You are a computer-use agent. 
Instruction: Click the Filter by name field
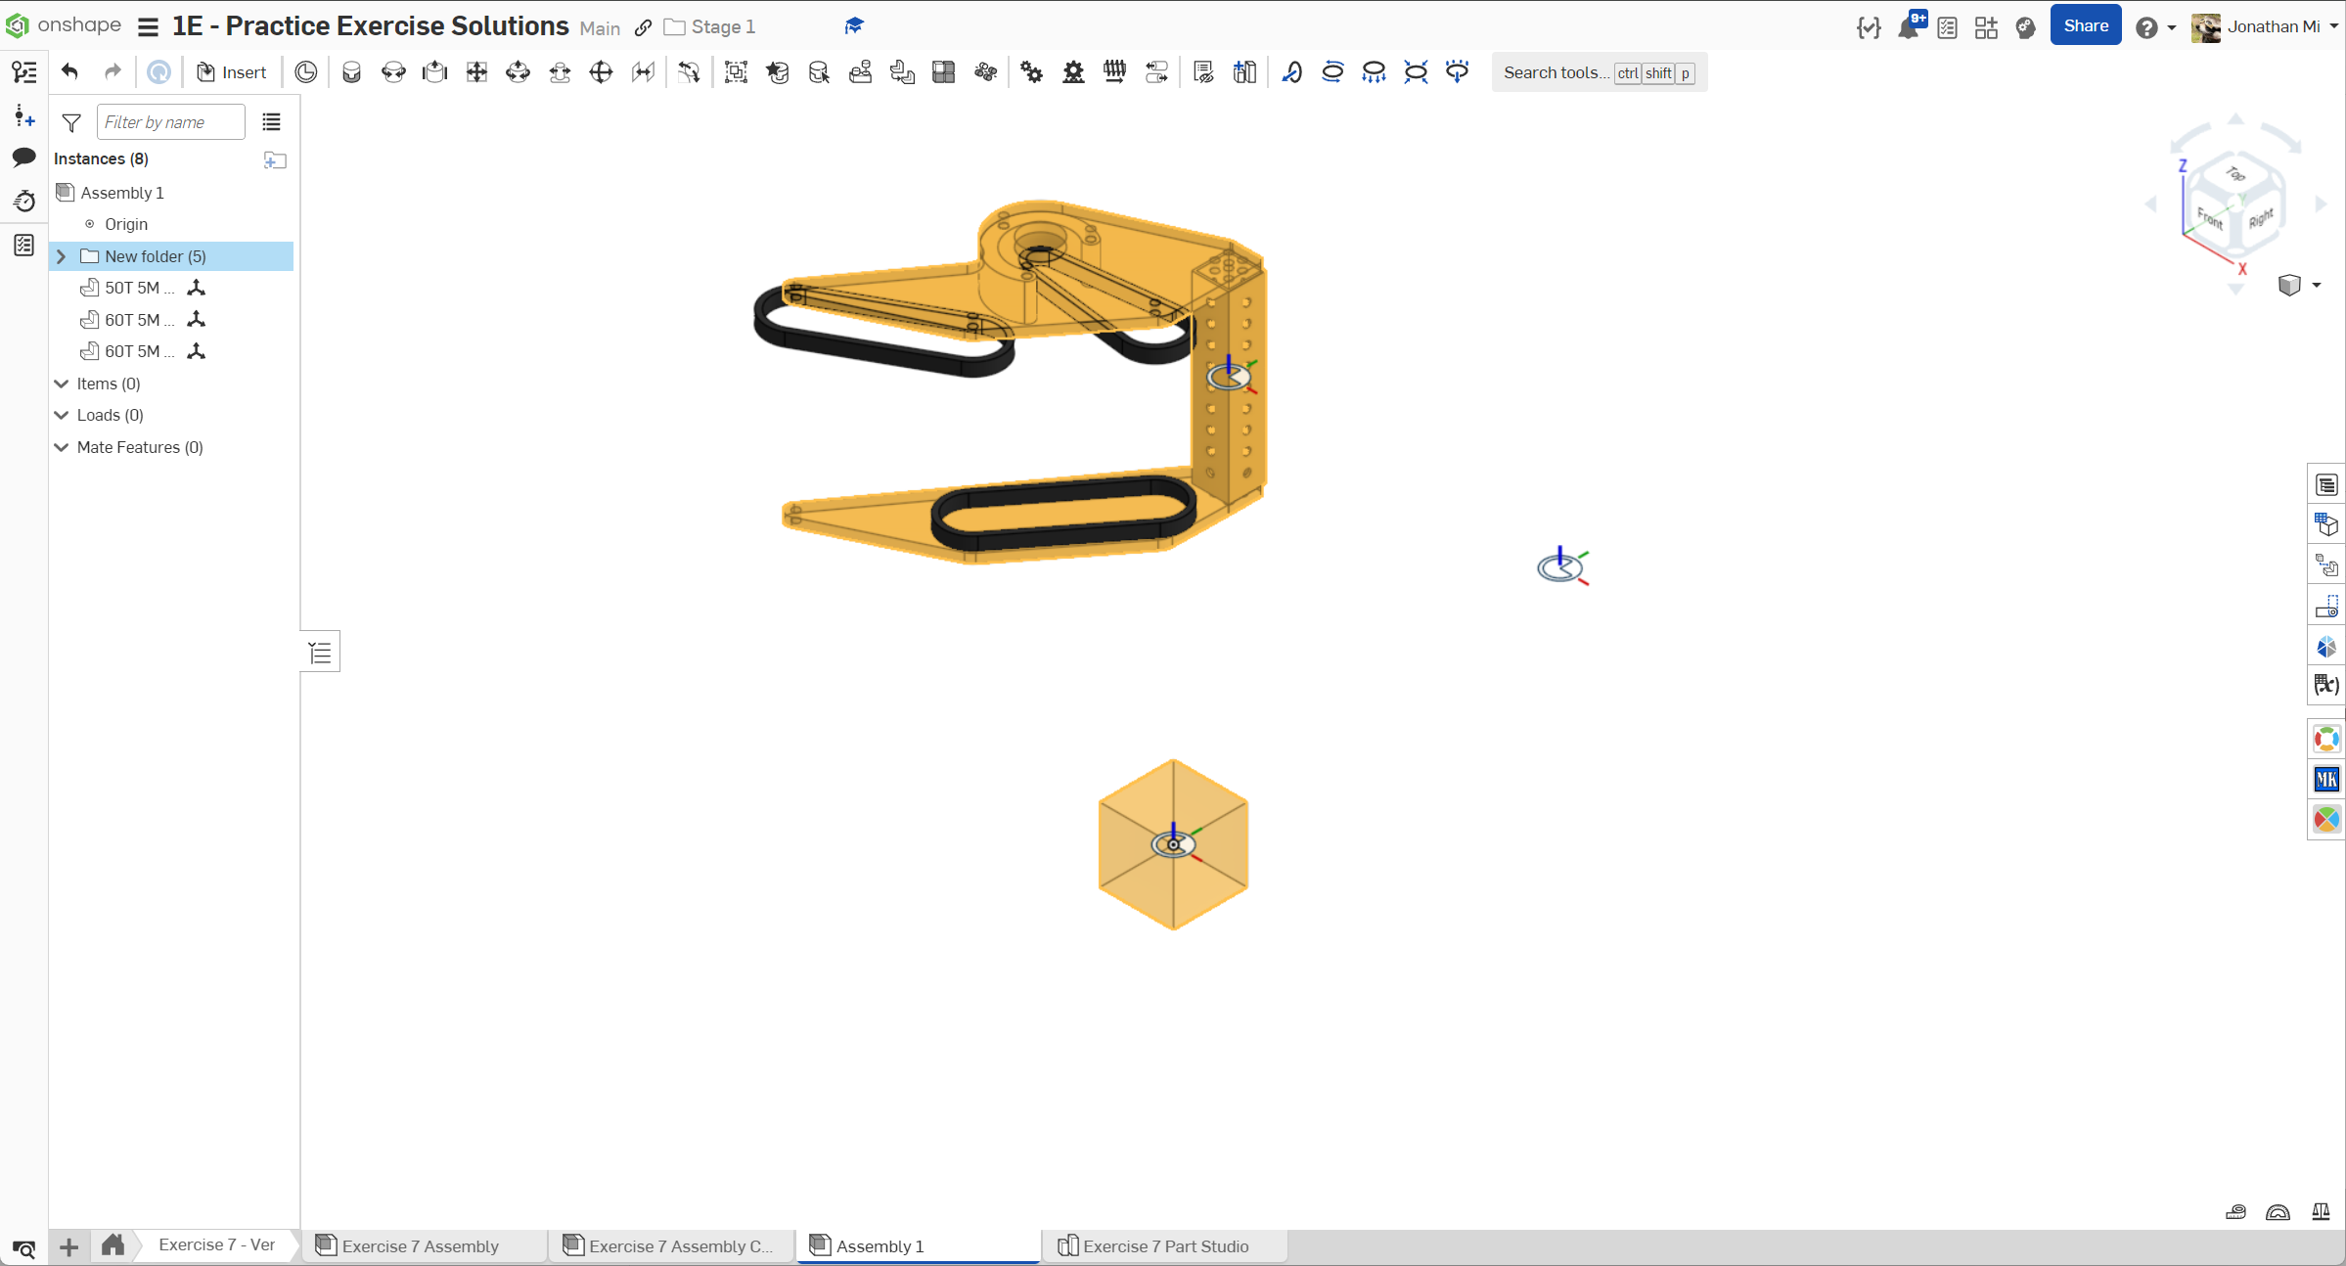[170, 122]
